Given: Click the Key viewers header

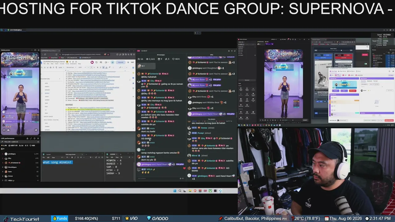Looking at the screenshot, I should pyautogui.click(x=212, y=119).
